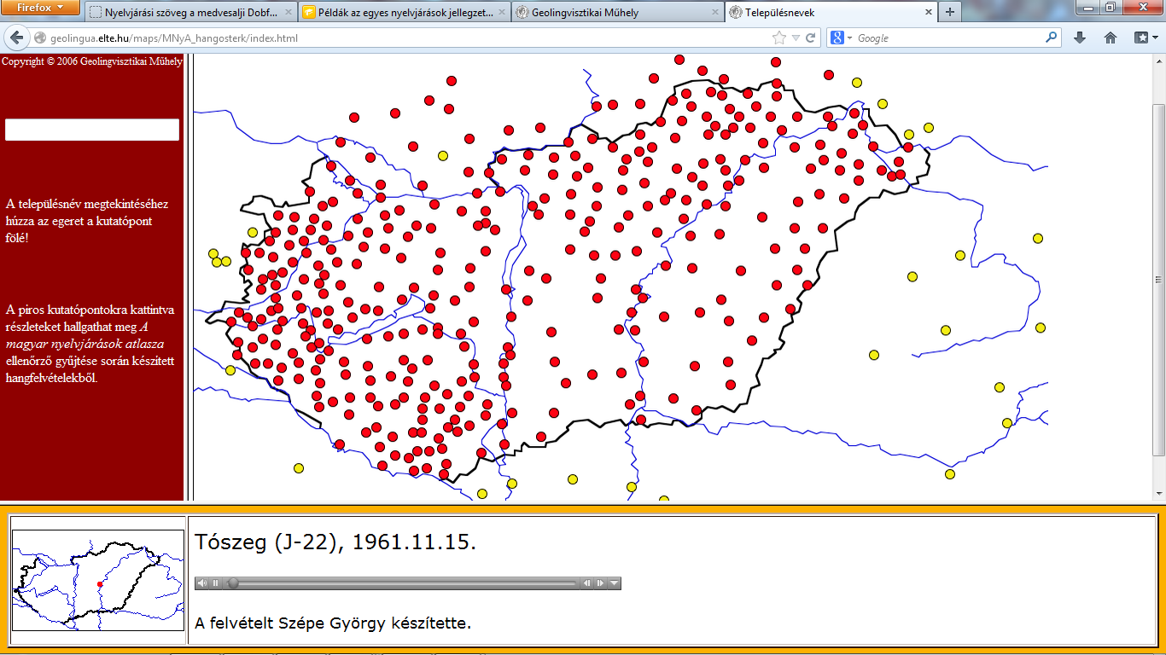Expand the search engine selector dropdown
The width and height of the screenshot is (1166, 655).
click(842, 38)
